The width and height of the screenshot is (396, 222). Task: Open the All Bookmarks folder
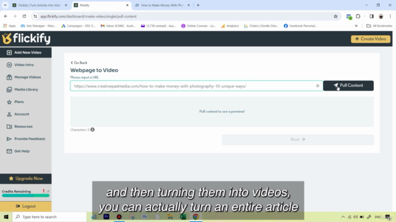coord(379,26)
